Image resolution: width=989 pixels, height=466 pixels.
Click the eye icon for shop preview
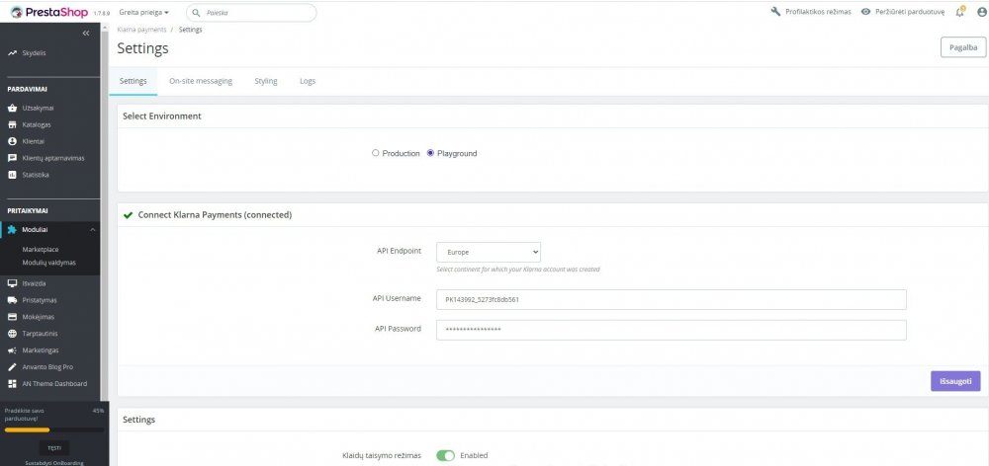(866, 12)
